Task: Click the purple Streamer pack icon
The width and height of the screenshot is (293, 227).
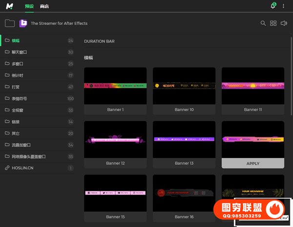Action: point(23,23)
